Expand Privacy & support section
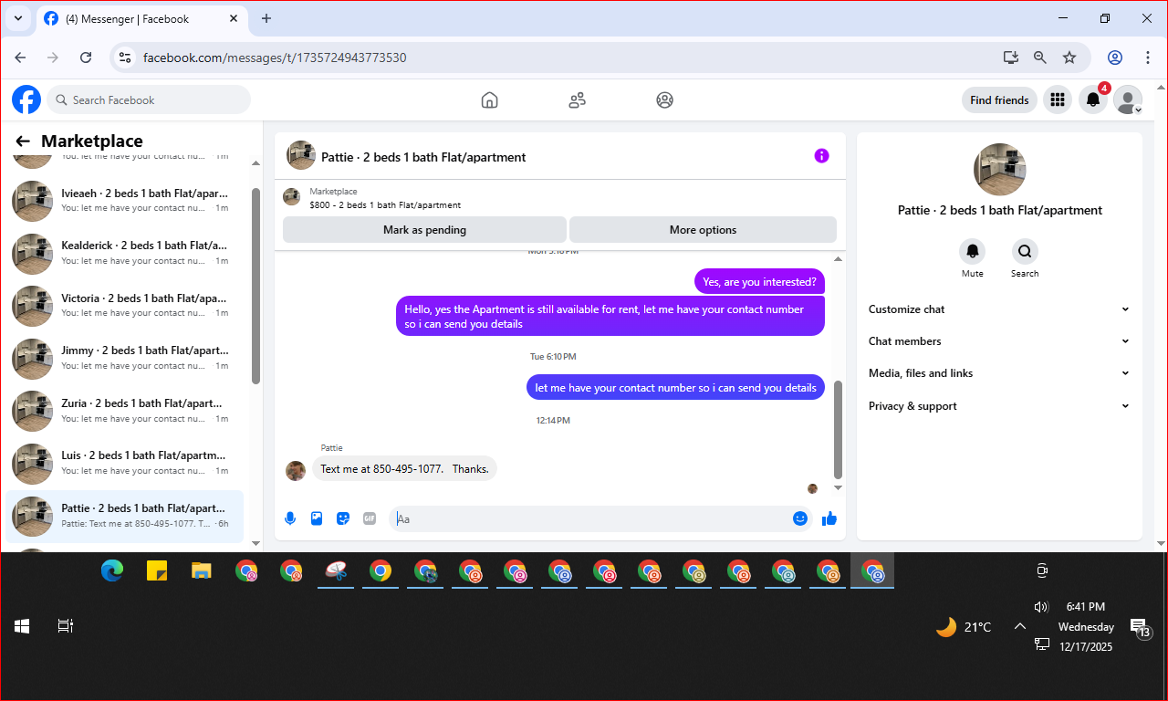This screenshot has width=1168, height=701. tap(999, 406)
